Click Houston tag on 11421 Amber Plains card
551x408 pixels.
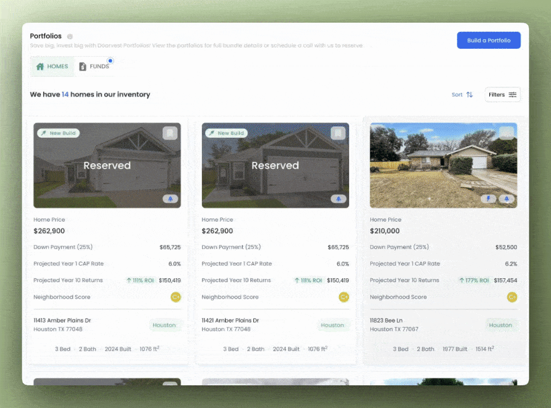click(332, 325)
